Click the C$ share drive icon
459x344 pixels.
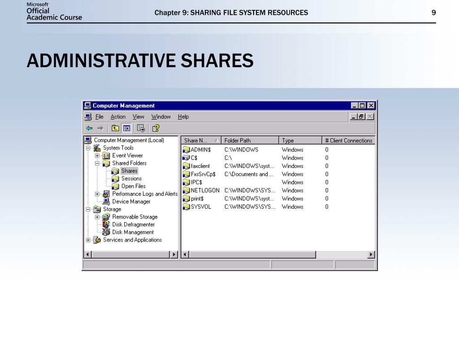[186, 158]
